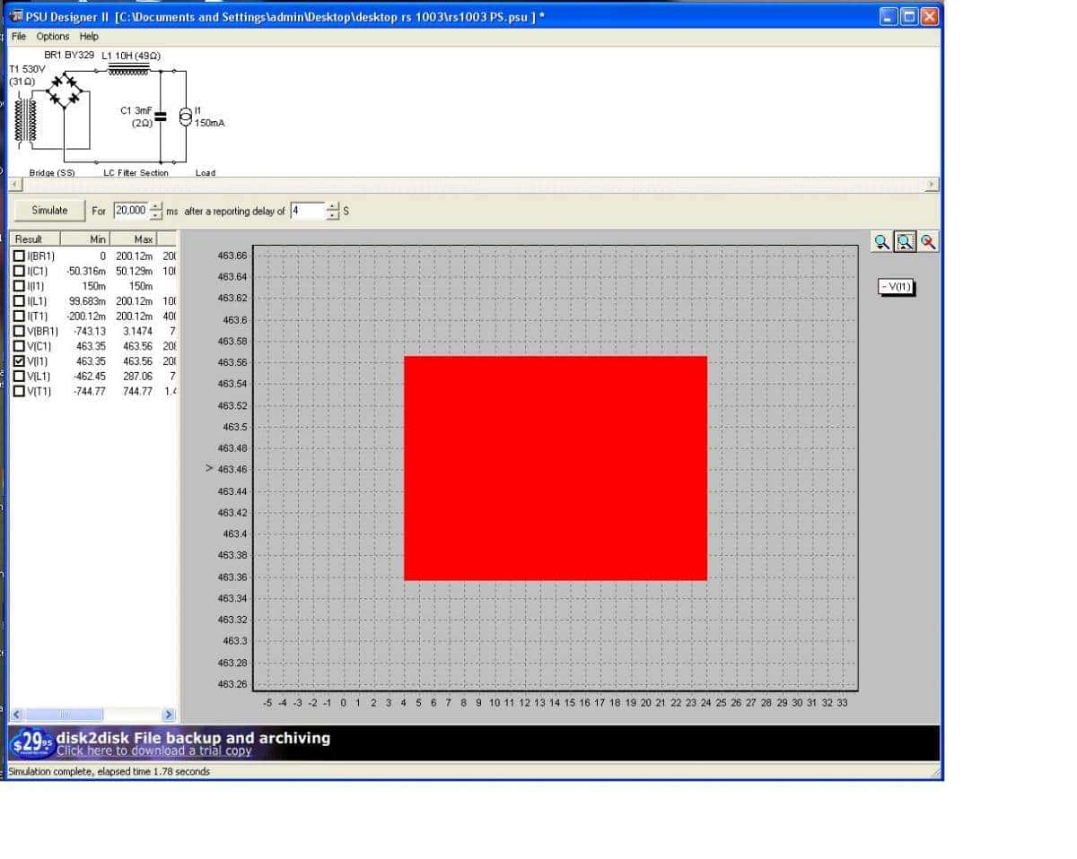This screenshot has height=859, width=1077.
Task: Select the C1 capacitor symbol
Action: pos(161,115)
